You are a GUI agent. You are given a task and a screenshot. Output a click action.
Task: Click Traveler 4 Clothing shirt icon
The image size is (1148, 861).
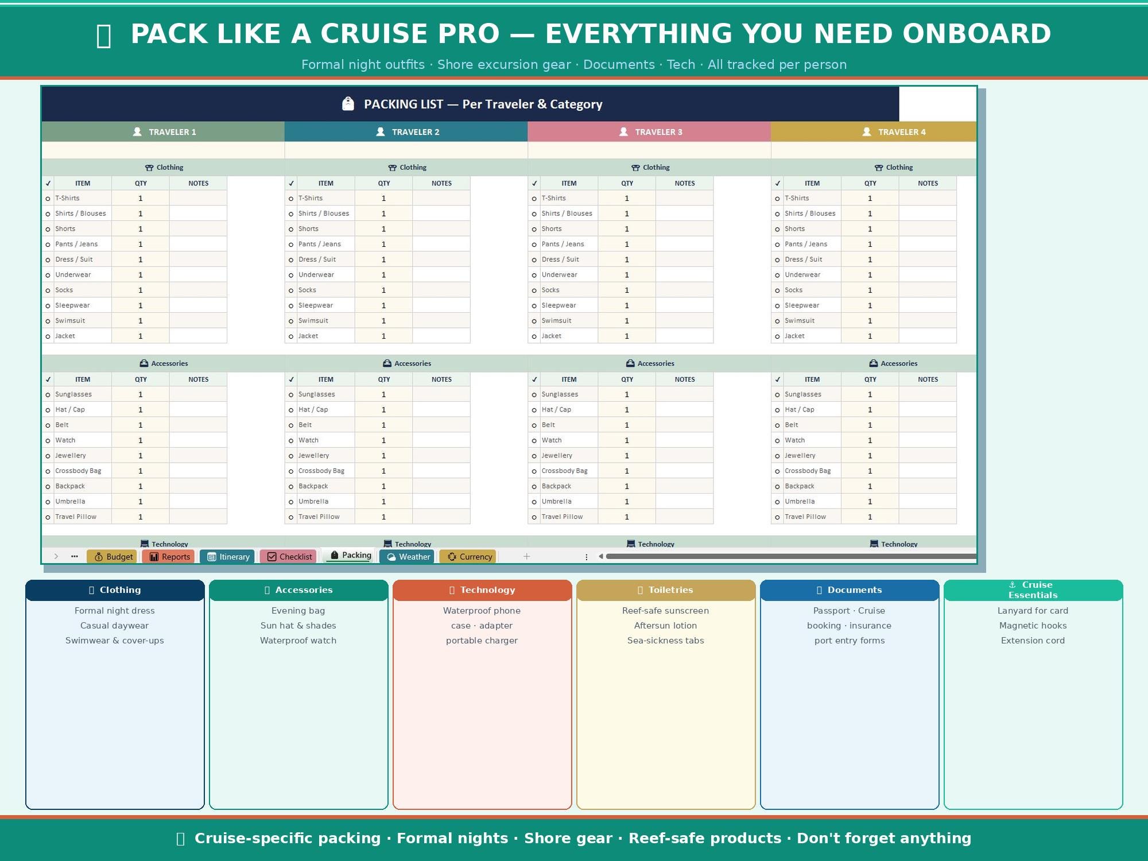click(879, 168)
